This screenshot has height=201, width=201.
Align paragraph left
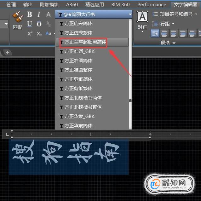pos(164,33)
